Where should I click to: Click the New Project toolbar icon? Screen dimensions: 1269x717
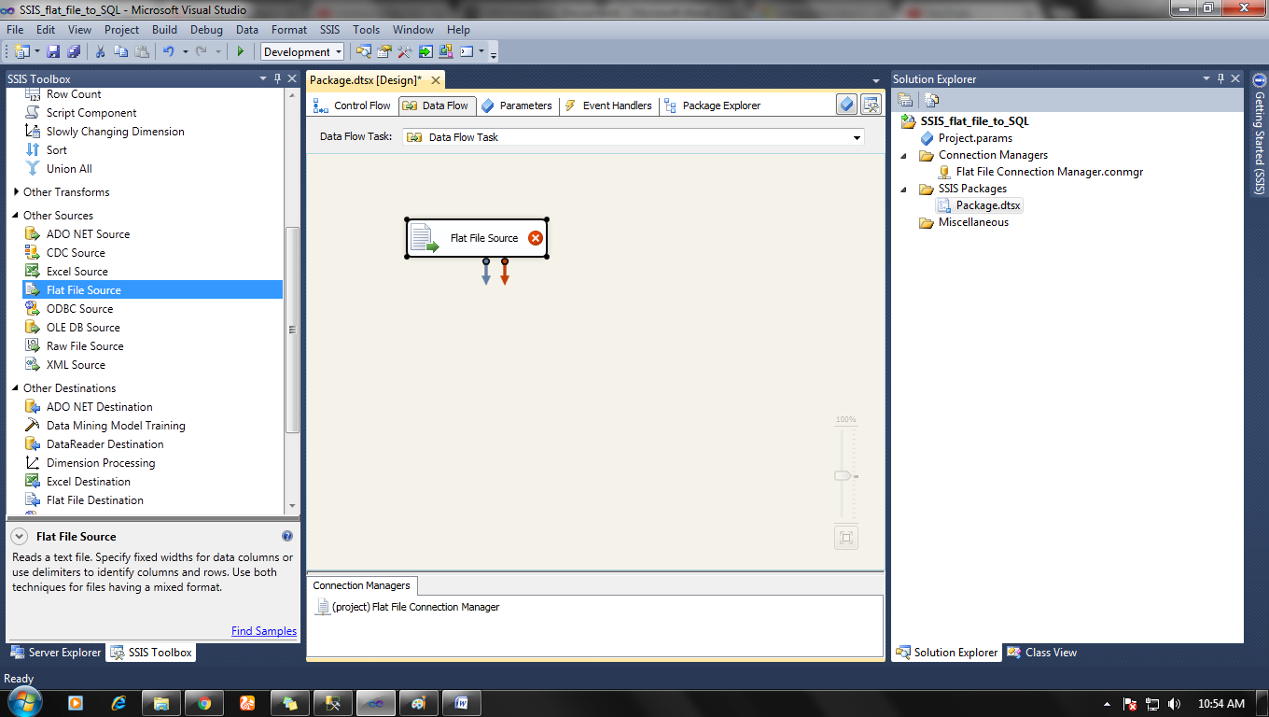point(21,51)
